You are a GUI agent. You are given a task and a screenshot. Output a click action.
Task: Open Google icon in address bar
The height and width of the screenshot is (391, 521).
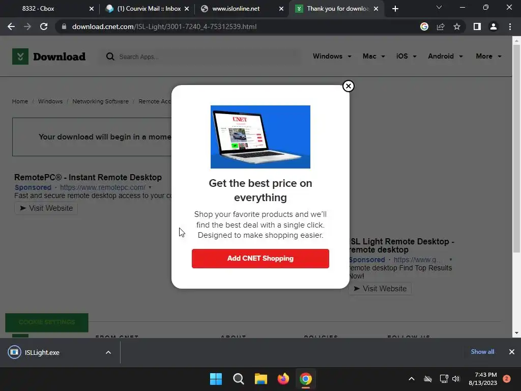point(424,26)
